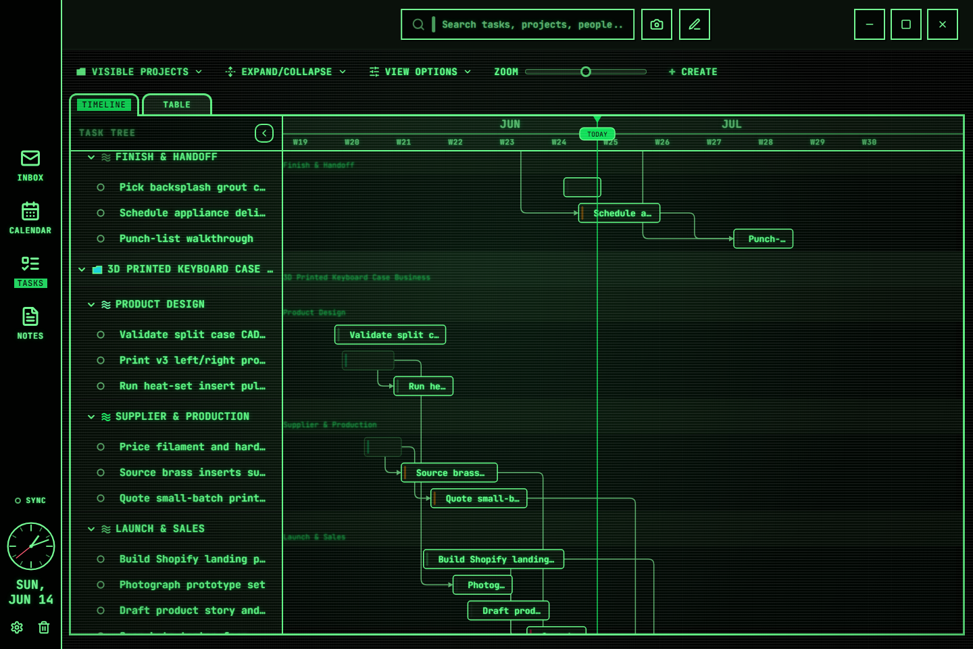
Task: Maximize the application window
Action: pos(906,24)
